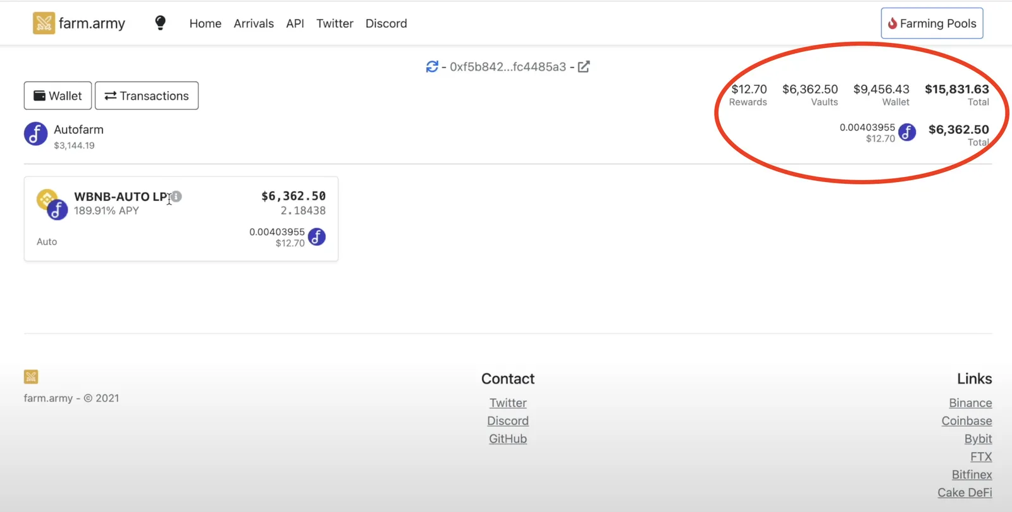Screen dimensions: 1012x512
Task: Open address in explorer via external-link icon
Action: (584, 66)
